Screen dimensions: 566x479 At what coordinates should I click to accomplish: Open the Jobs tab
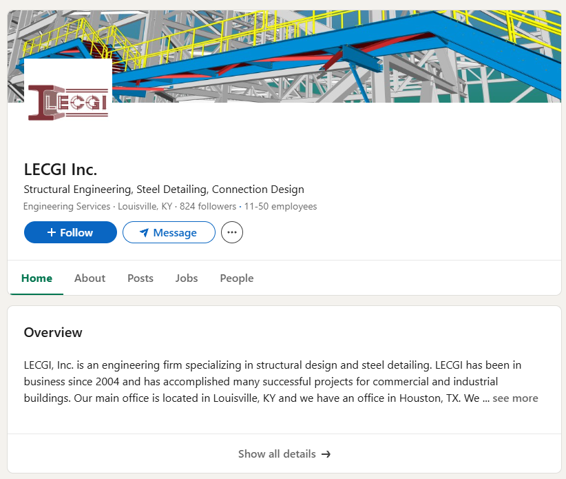tap(187, 278)
